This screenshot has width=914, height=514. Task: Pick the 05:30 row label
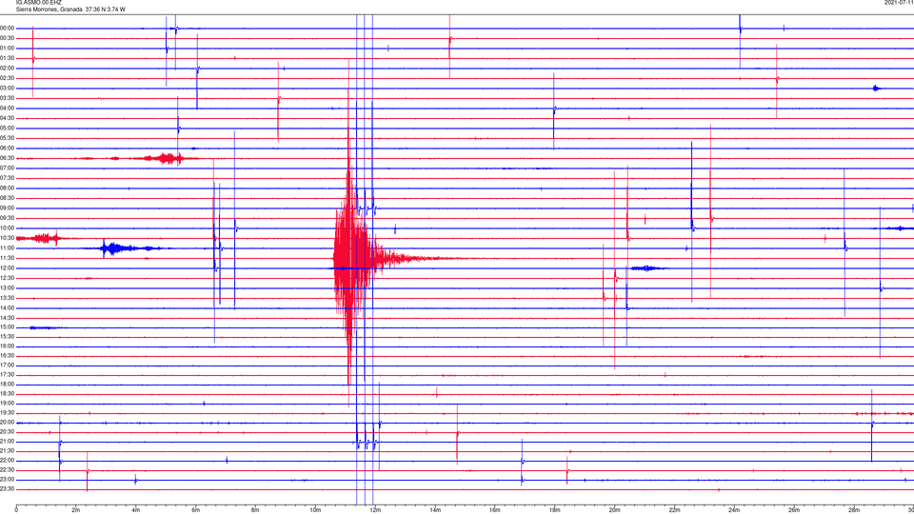click(8, 138)
